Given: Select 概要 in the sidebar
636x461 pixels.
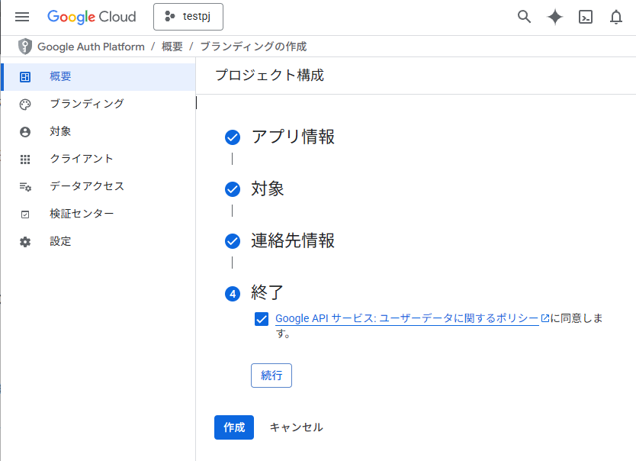Looking at the screenshot, I should click(61, 76).
